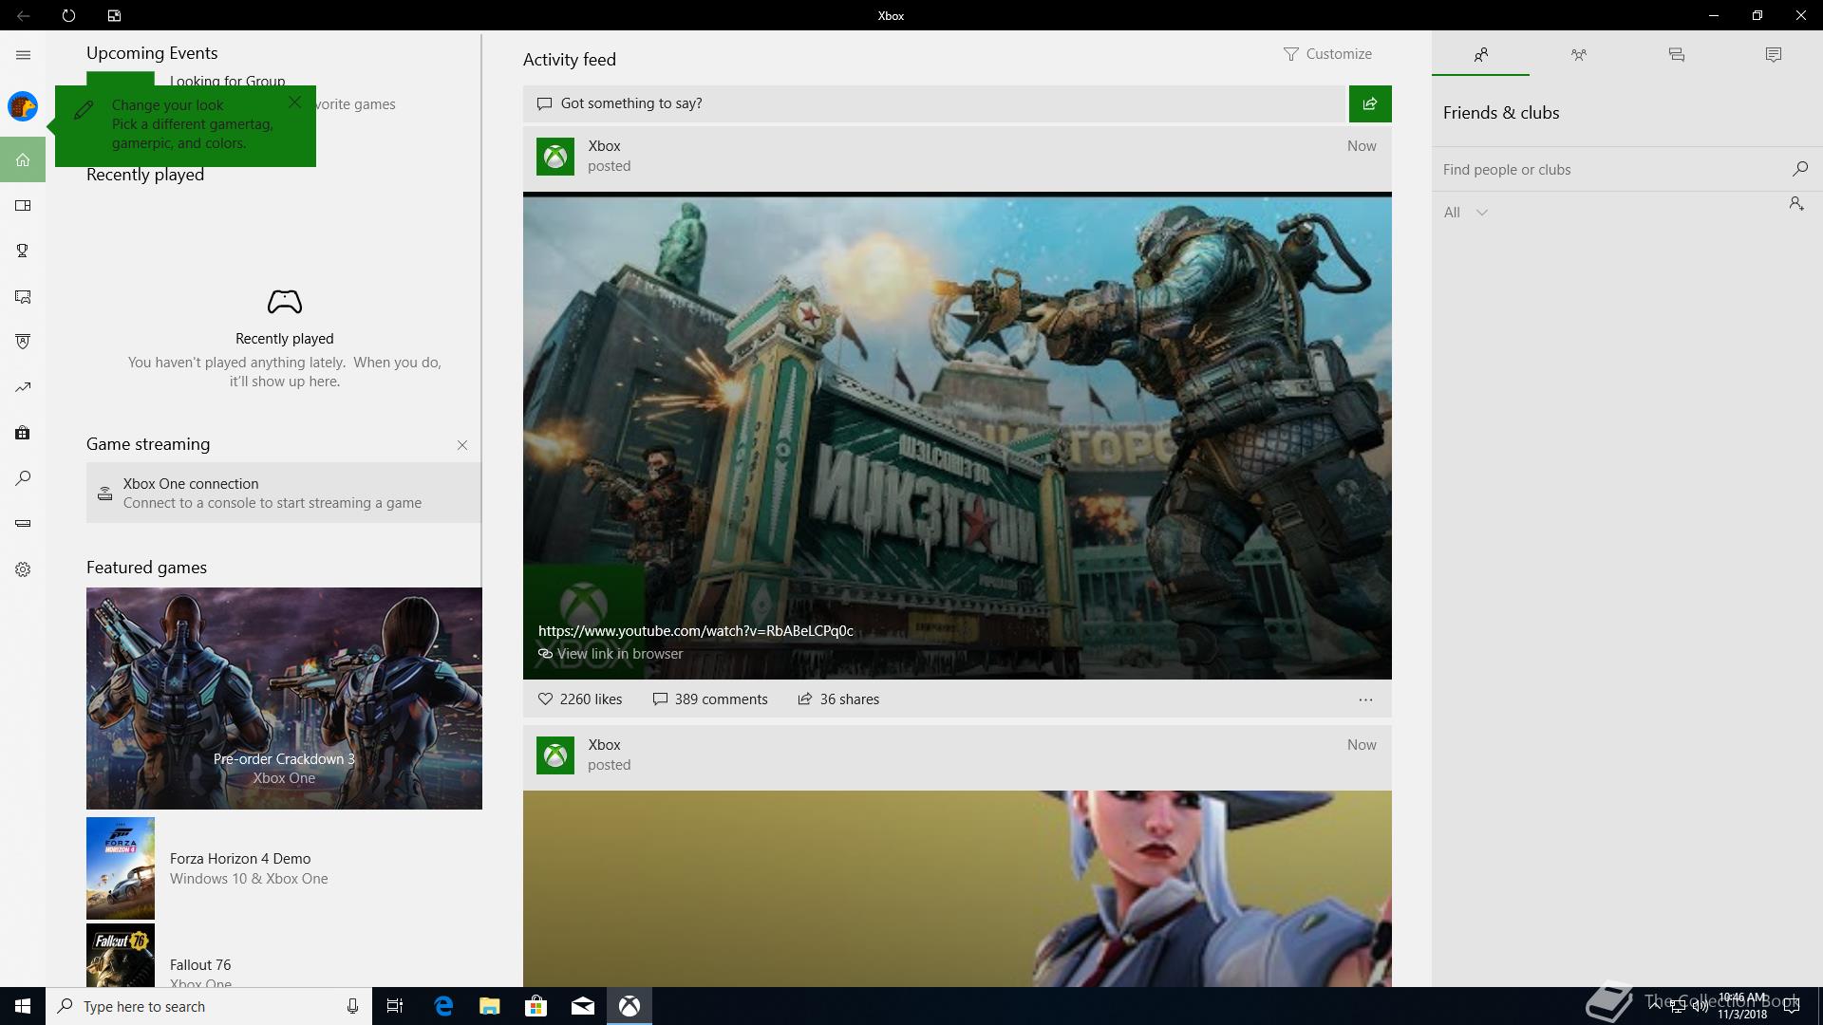Click the Got something to say box
This screenshot has height=1025, width=1823.
click(x=935, y=103)
